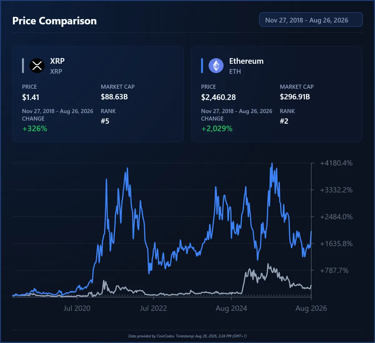This screenshot has height=343, width=375.
Task: Click the CoinCodex data attribution footer
Action: pyautogui.click(x=187, y=336)
